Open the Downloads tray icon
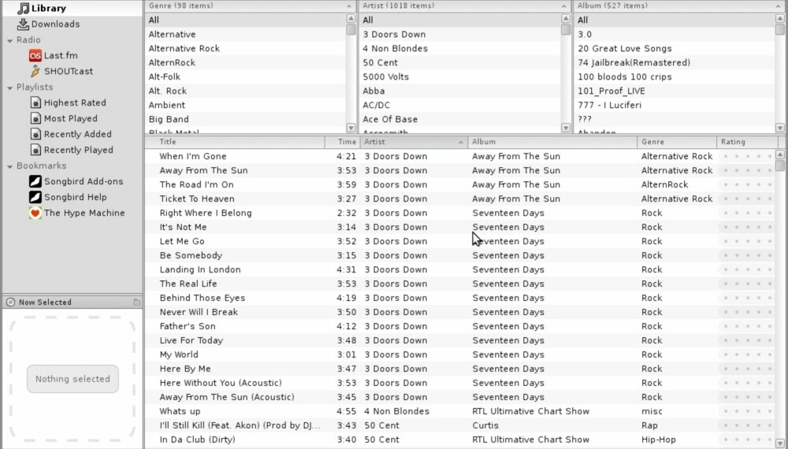The width and height of the screenshot is (788, 449). click(23, 24)
